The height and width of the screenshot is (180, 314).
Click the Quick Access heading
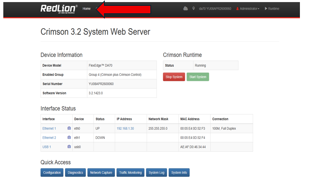pos(56,162)
